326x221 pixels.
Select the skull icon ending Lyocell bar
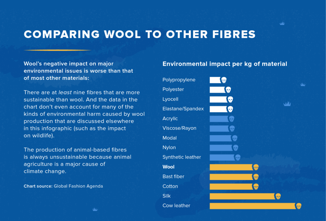coord(230,100)
